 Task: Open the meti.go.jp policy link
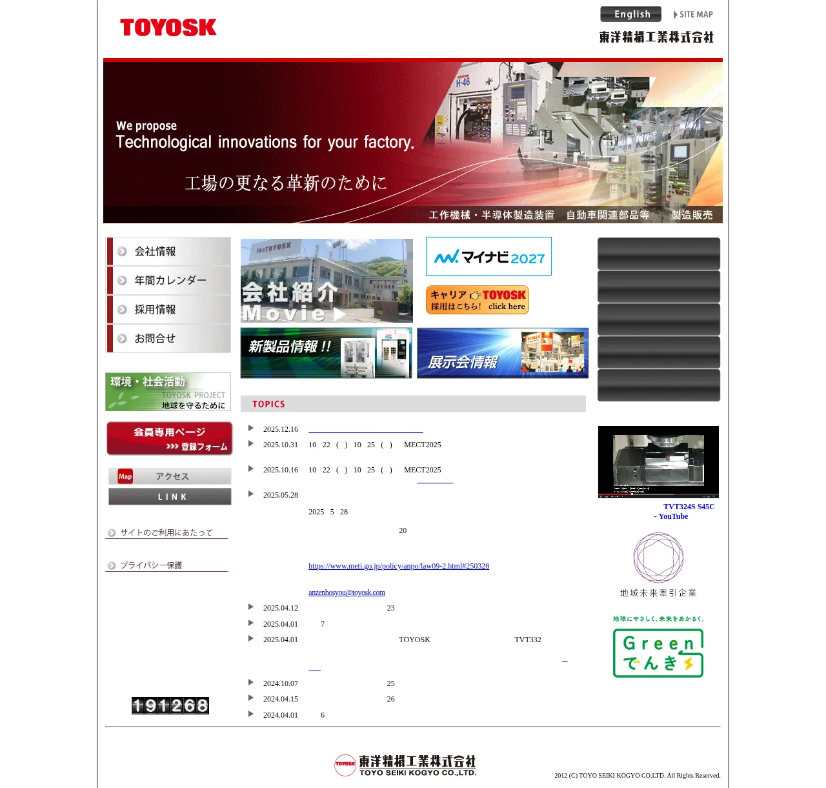tap(398, 566)
